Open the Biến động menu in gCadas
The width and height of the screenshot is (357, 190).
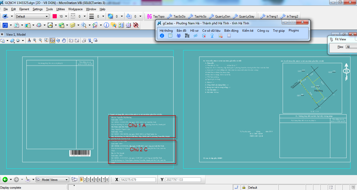tap(231, 30)
